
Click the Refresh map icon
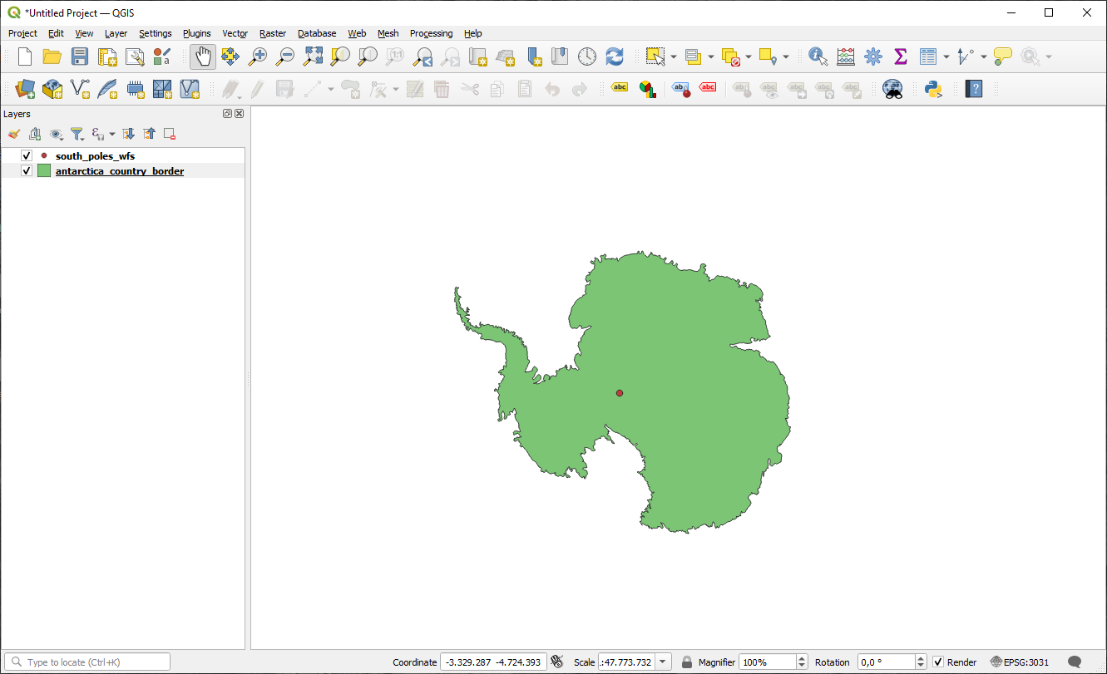tap(614, 57)
